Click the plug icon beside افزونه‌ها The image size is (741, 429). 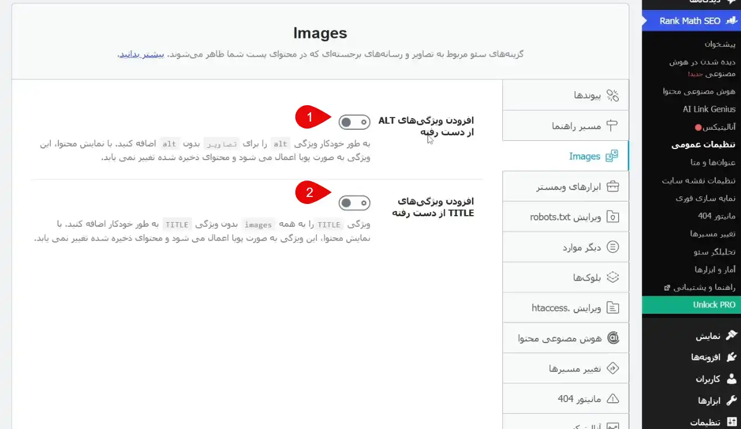tap(731, 357)
